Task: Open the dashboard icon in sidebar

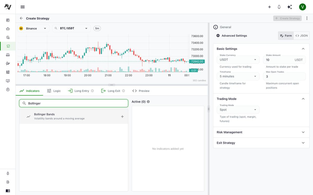Action: coord(8,20)
